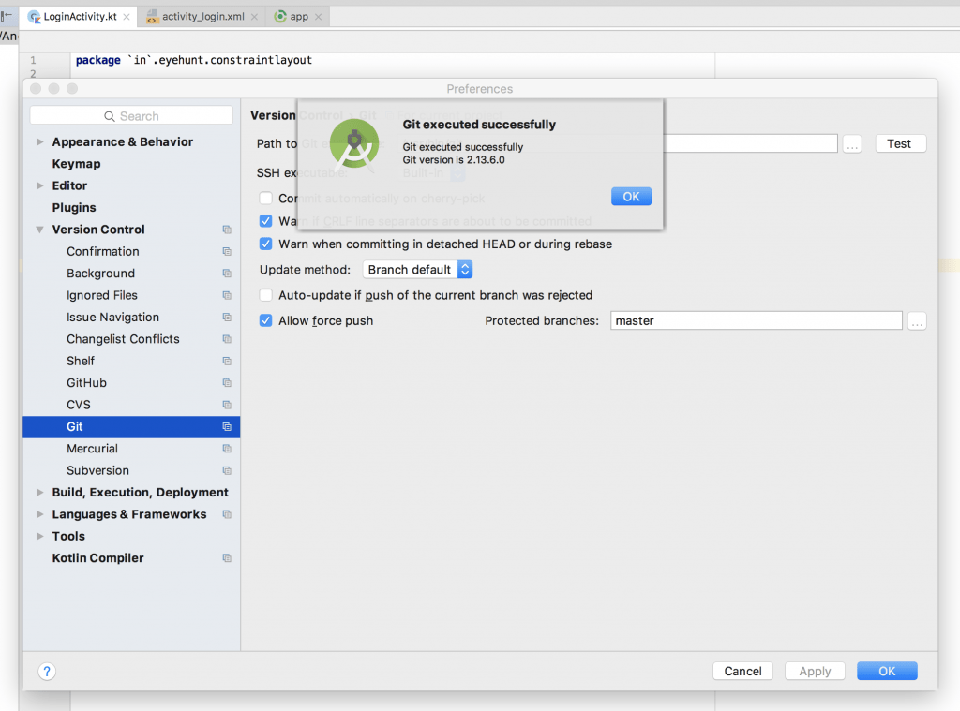Viewport: 960px width, 711px height.
Task: Click the help question mark icon
Action: tap(47, 672)
